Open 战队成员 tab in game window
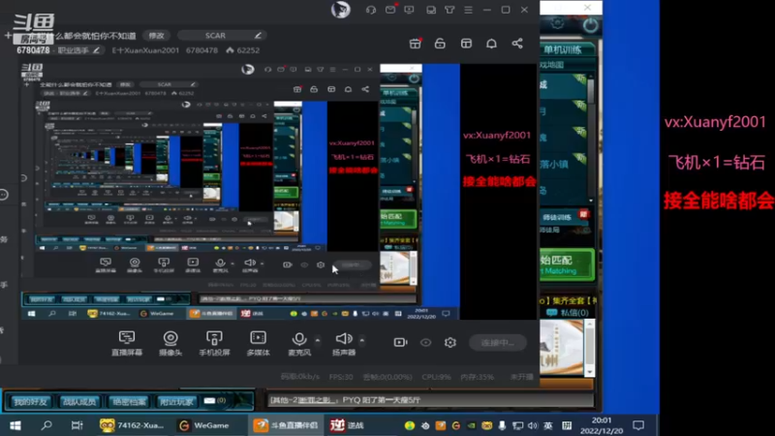 (x=79, y=401)
